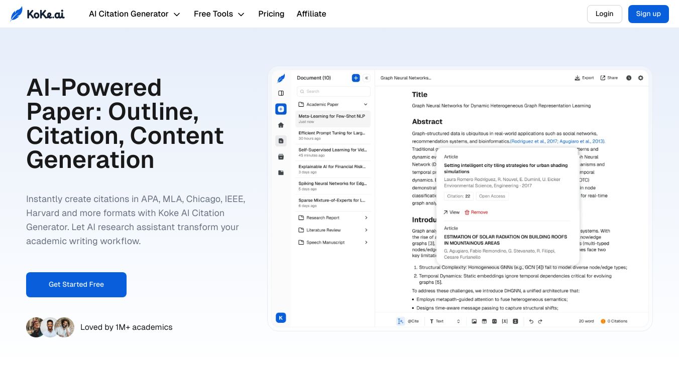Insert table using toolbar icon

point(484,321)
